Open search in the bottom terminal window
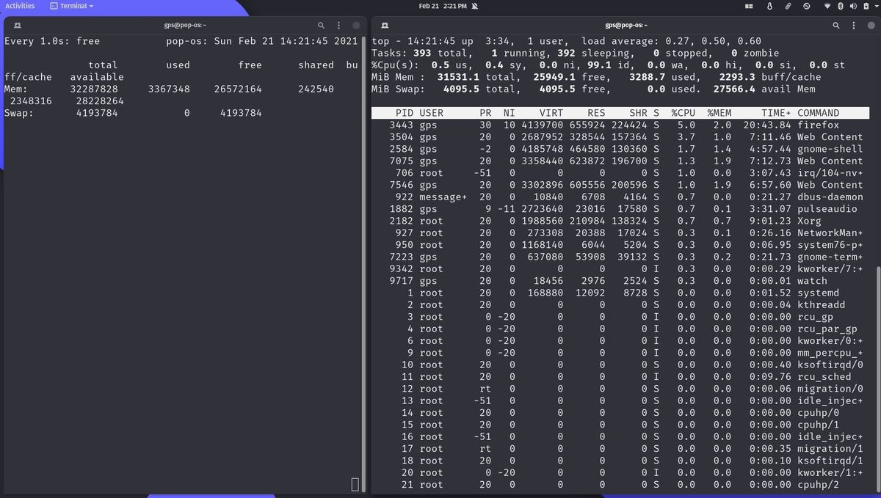Screen dimensions: 881x498 837,24
